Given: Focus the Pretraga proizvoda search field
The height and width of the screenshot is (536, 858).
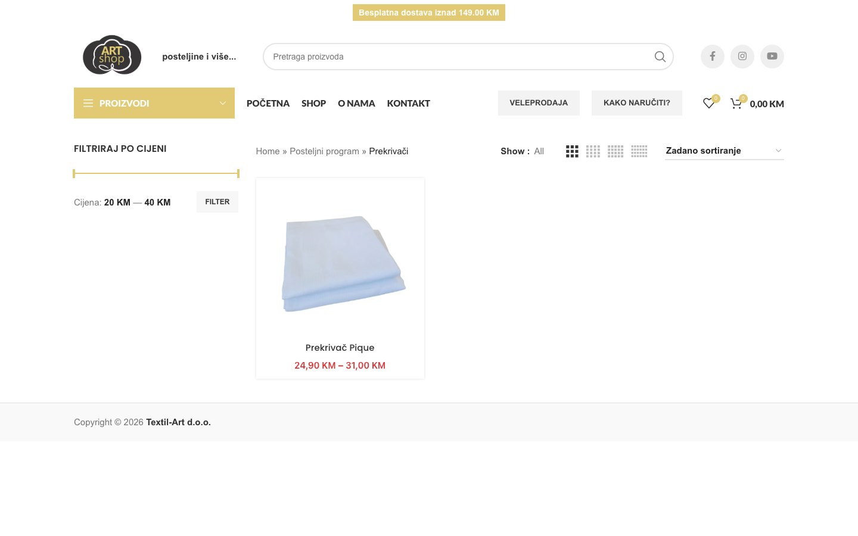Looking at the screenshot, I should 459,57.
